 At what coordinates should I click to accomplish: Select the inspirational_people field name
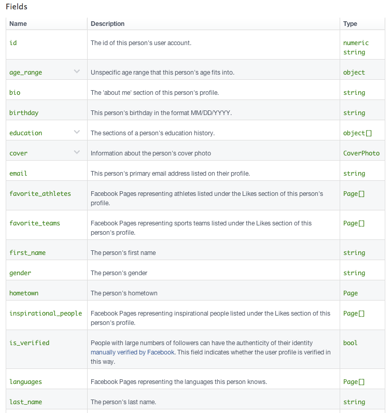(46, 314)
